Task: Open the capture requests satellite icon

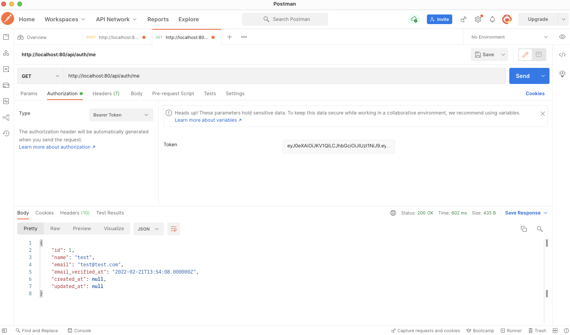Action: point(463,19)
